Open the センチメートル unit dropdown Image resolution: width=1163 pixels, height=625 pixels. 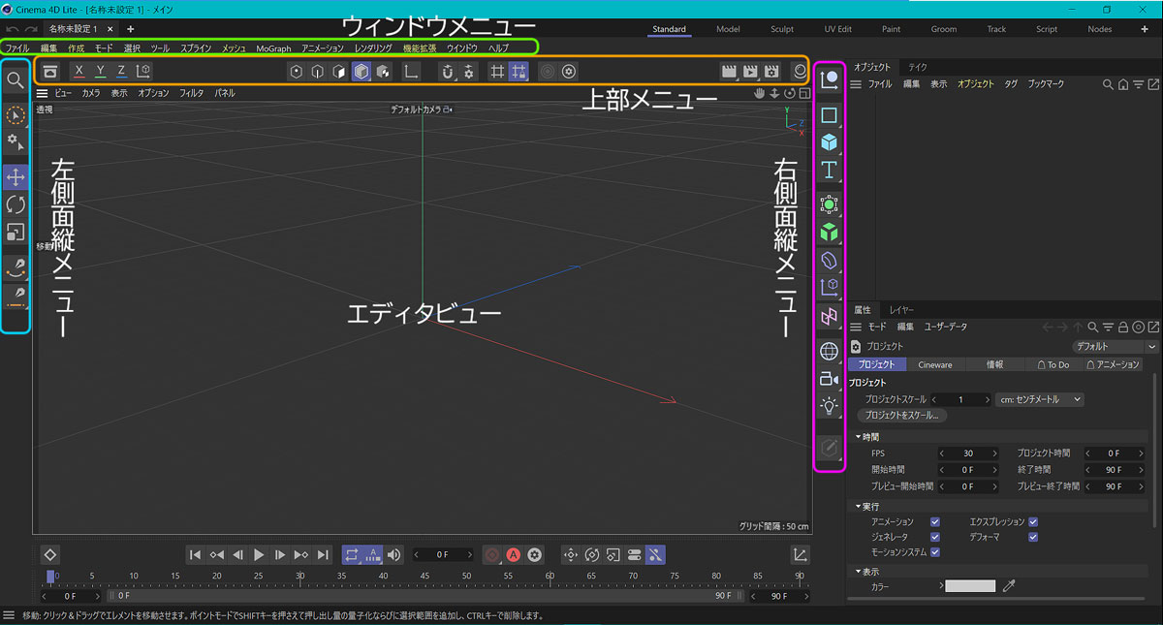pos(1039,399)
